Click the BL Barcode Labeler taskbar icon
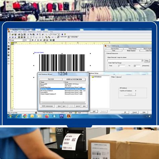The height and width of the screenshot is (159, 159). [69, 116]
